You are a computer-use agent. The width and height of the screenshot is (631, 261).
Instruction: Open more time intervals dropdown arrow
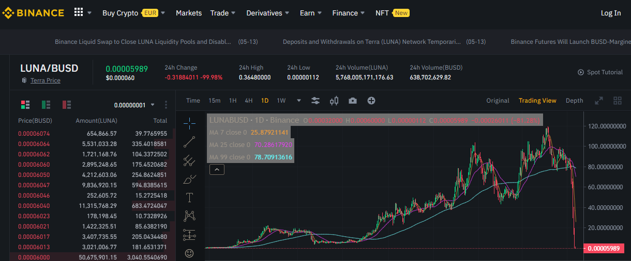click(x=299, y=101)
